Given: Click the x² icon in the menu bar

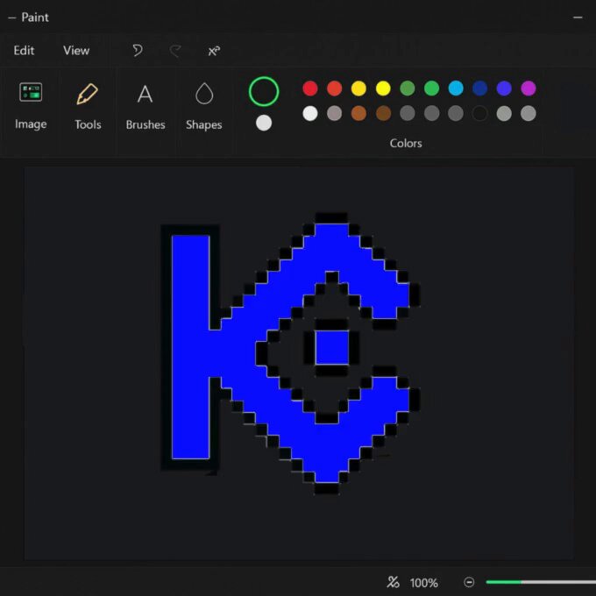Looking at the screenshot, I should 214,51.
